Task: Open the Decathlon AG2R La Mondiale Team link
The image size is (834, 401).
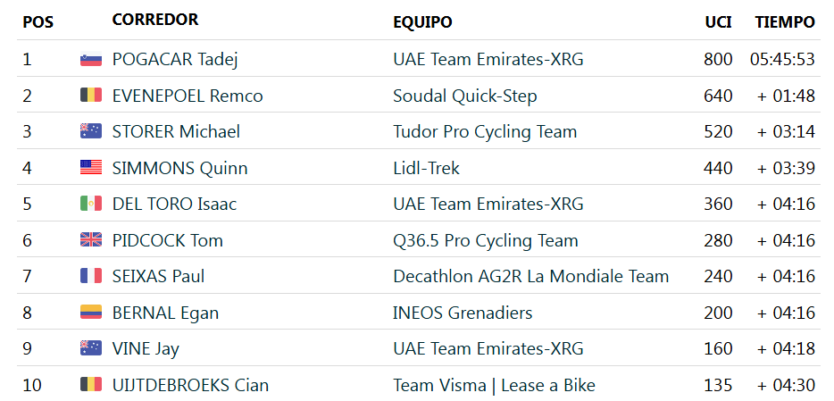Action: pos(530,276)
